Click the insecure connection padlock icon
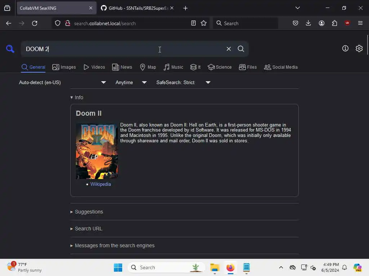369x276 pixels. tap(68, 23)
